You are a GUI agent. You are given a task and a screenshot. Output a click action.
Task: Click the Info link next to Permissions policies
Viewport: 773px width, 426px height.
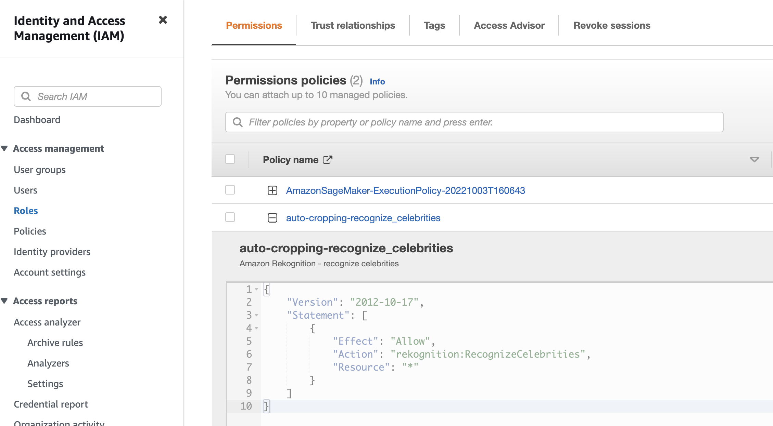377,81
